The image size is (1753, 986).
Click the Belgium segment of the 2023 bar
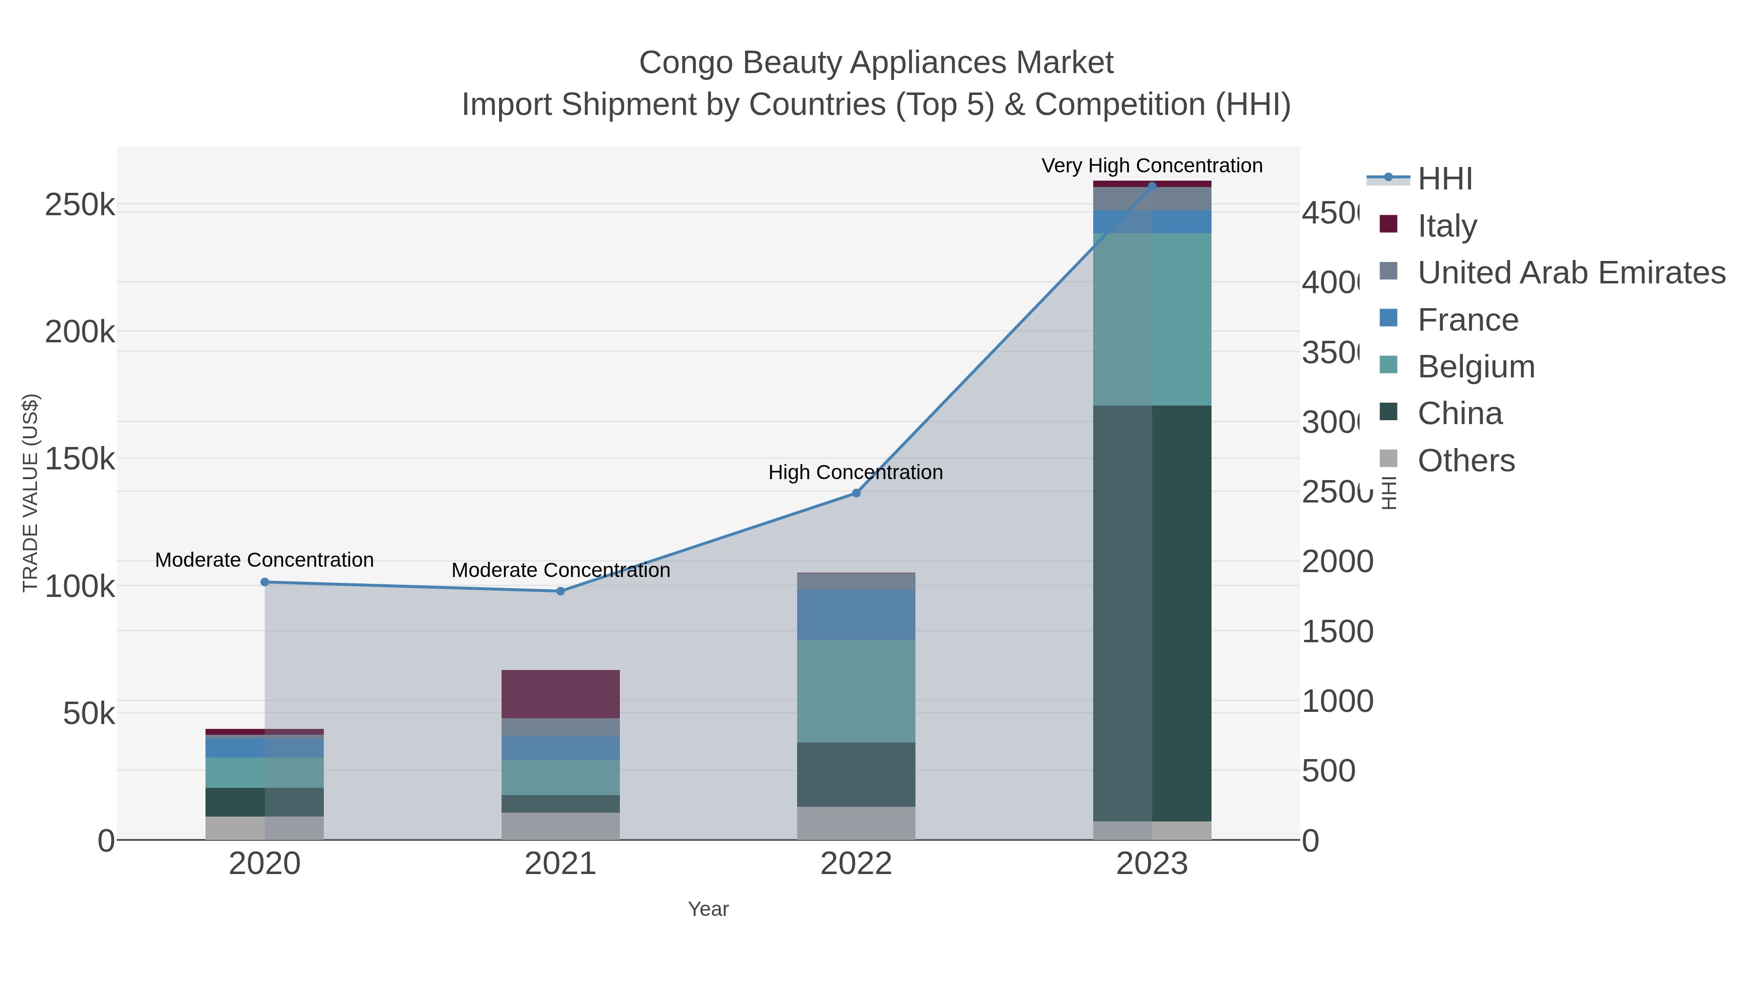point(1152,319)
